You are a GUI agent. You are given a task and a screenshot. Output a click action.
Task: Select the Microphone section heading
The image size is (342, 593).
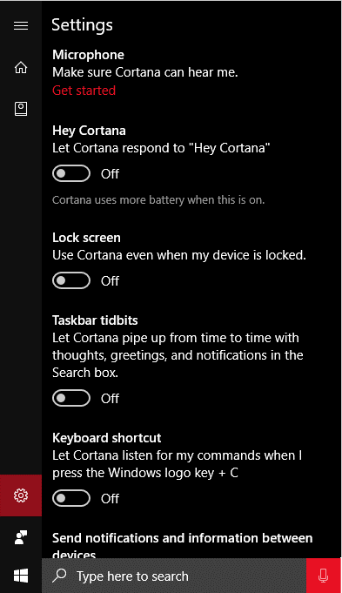pos(88,55)
